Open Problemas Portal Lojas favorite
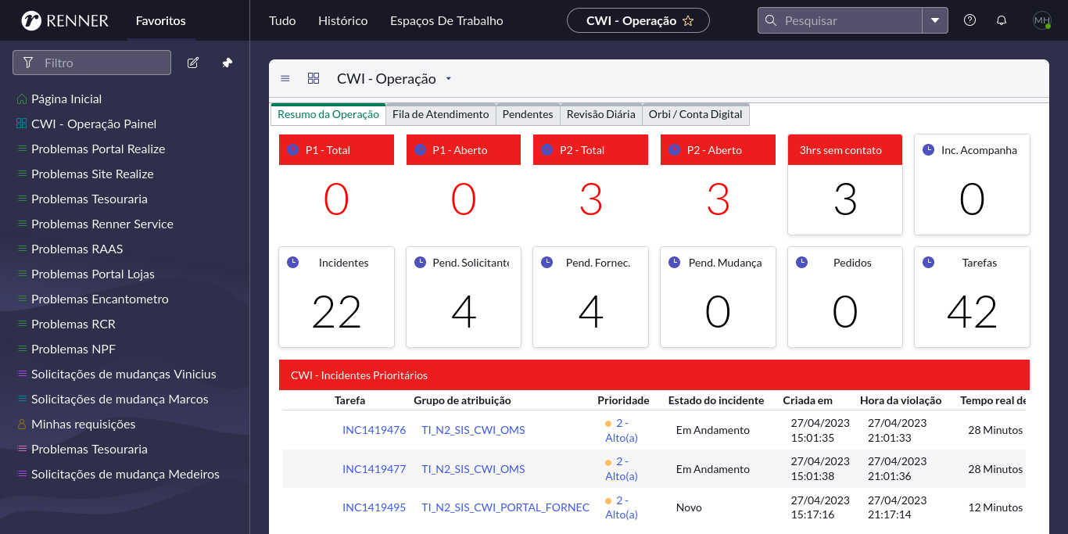Viewport: 1068px width, 534px height. click(x=93, y=274)
